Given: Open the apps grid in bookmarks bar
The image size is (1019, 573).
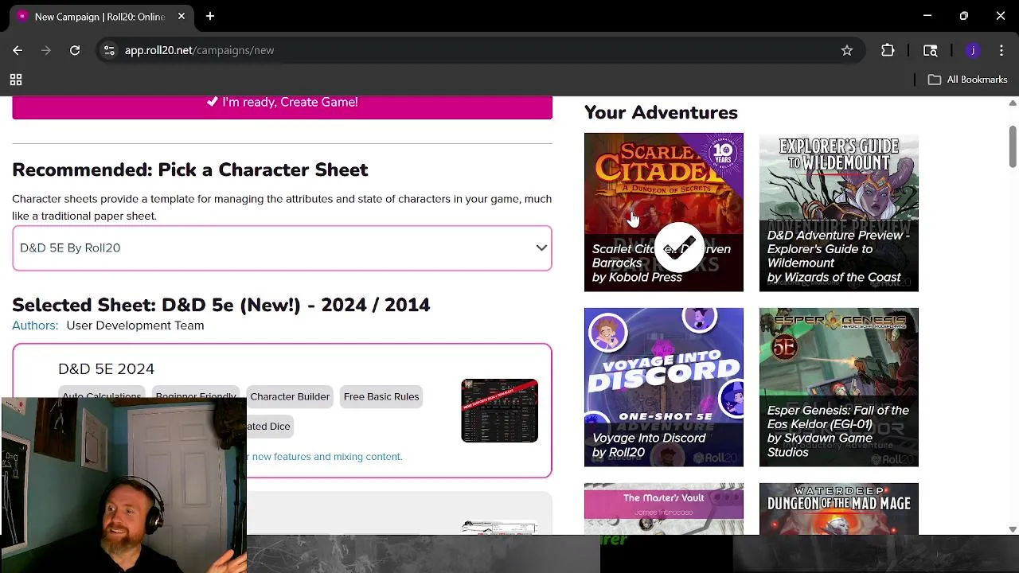Looking at the screenshot, I should point(16,80).
